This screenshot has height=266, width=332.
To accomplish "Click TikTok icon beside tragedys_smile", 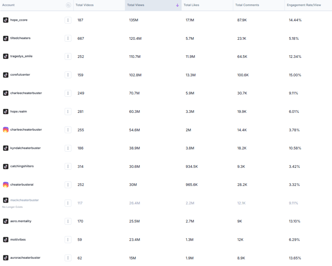I will [x=6, y=56].
